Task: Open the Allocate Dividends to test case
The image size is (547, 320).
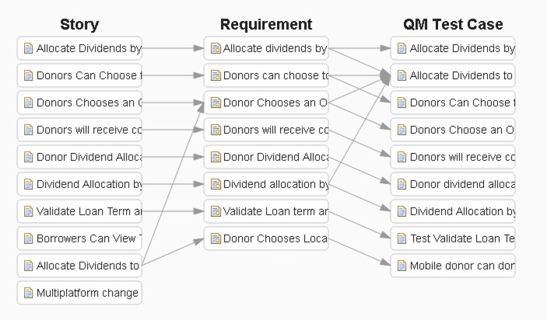Action: point(461,75)
